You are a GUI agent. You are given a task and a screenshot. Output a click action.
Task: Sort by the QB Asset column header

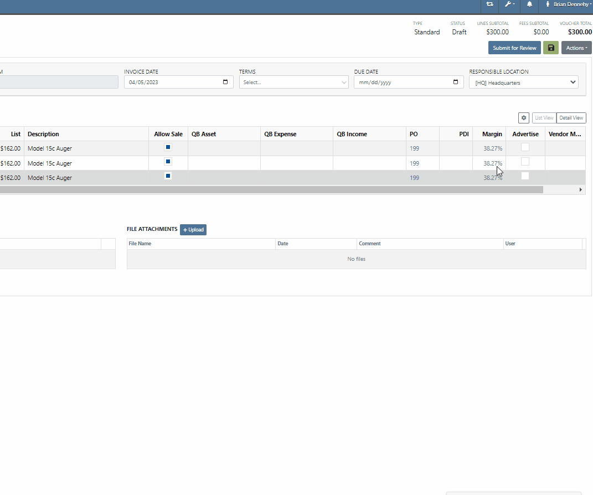[224, 134]
